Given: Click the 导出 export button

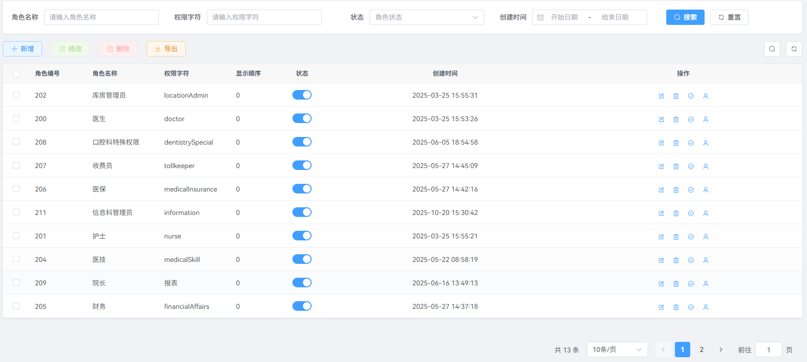Looking at the screenshot, I should (166, 49).
